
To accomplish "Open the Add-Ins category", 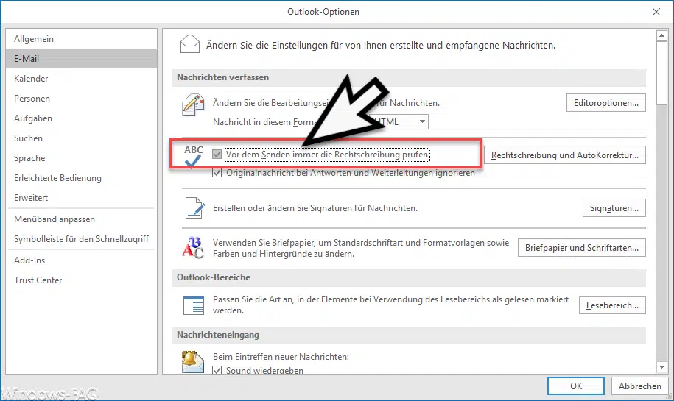I will coord(82,260).
